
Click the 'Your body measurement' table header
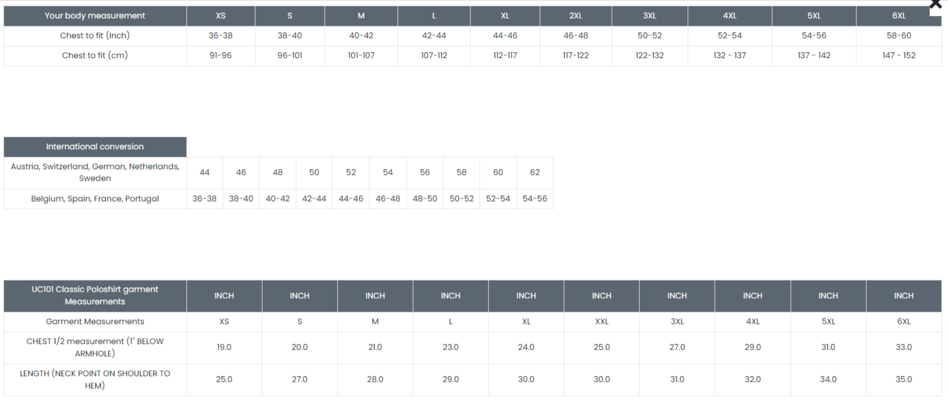pos(95,16)
